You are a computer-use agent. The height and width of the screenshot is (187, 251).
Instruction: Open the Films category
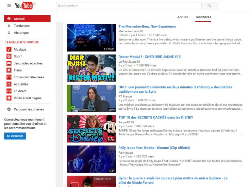coord(18,70)
